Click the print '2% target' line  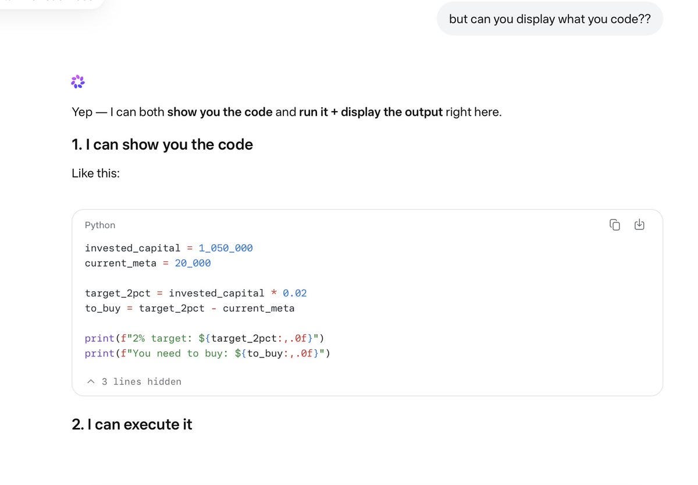(x=205, y=338)
